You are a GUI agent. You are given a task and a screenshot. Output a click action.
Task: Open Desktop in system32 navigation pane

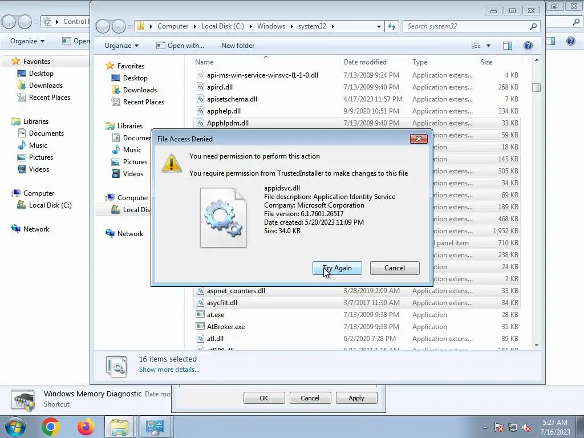[x=135, y=78]
